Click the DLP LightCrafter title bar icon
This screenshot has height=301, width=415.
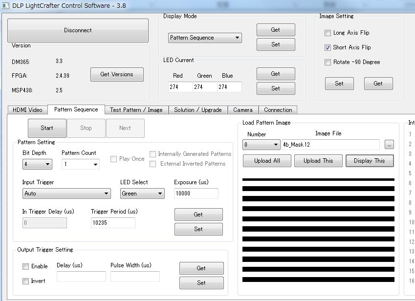5,5
